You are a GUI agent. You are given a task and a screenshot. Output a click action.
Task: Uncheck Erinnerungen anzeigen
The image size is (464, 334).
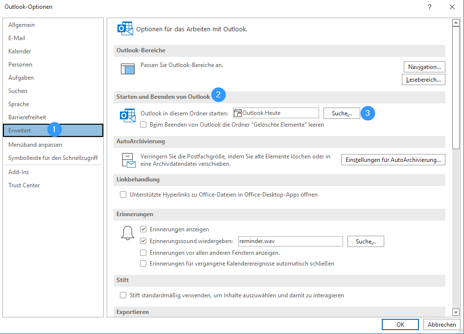click(x=143, y=229)
